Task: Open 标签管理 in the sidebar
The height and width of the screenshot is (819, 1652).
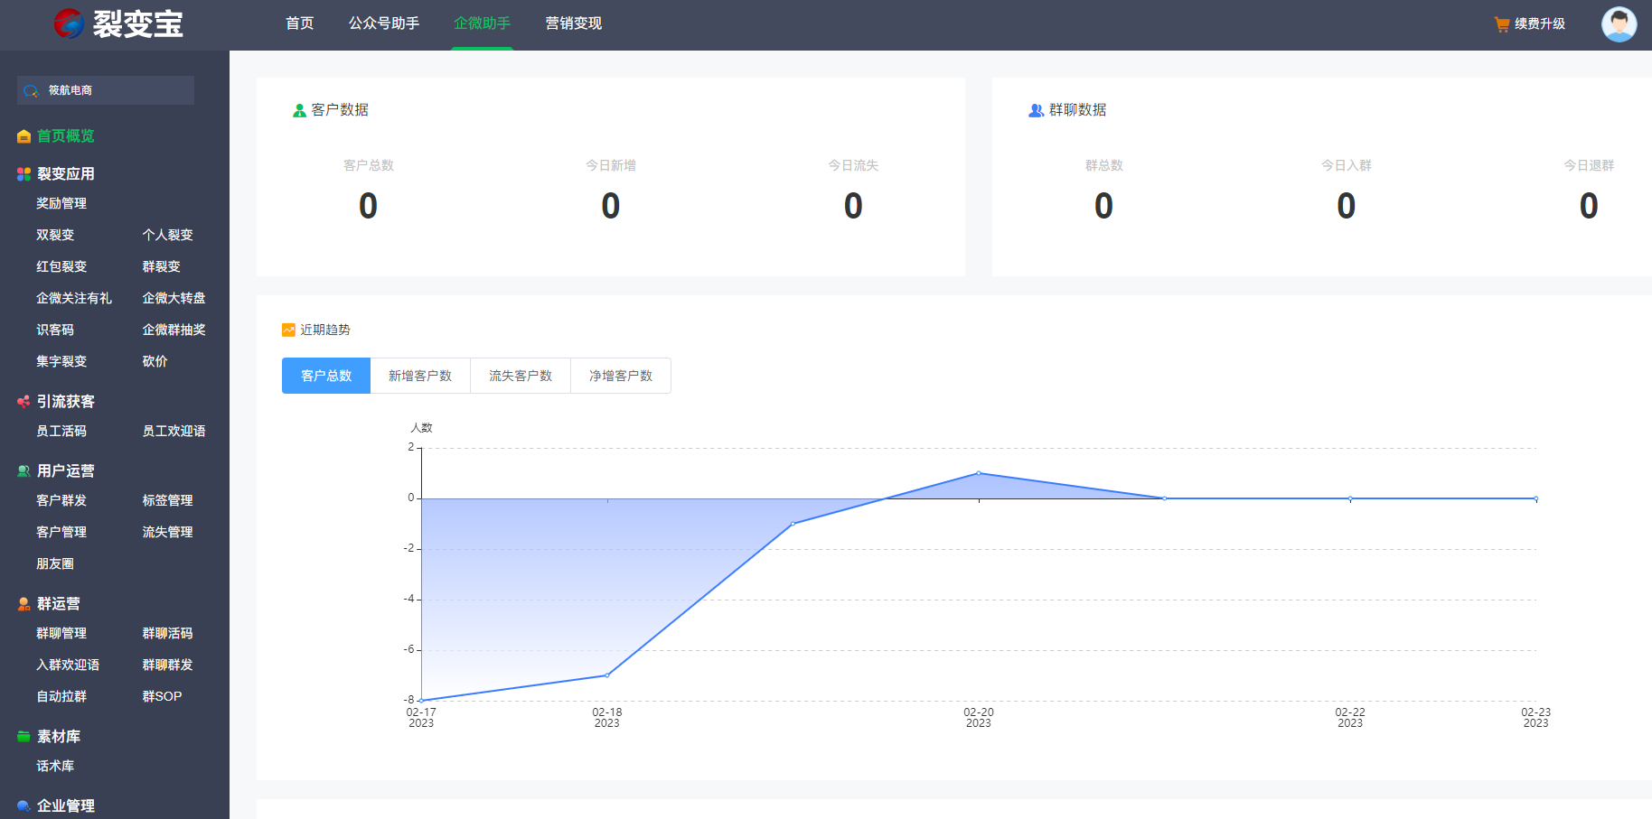Action: (168, 501)
